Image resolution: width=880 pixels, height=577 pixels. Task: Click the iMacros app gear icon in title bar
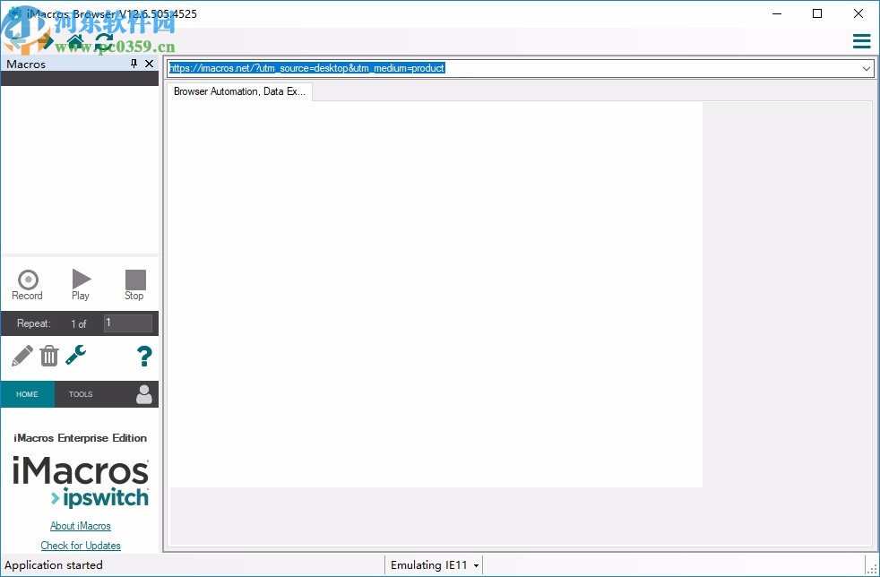pyautogui.click(x=14, y=13)
